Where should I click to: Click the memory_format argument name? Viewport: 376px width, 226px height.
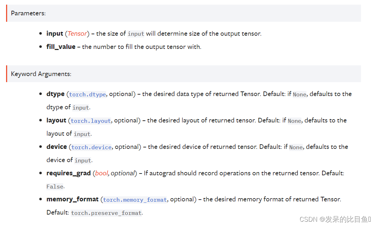click(72, 199)
